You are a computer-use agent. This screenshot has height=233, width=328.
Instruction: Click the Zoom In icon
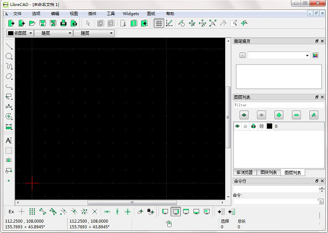click(192, 23)
